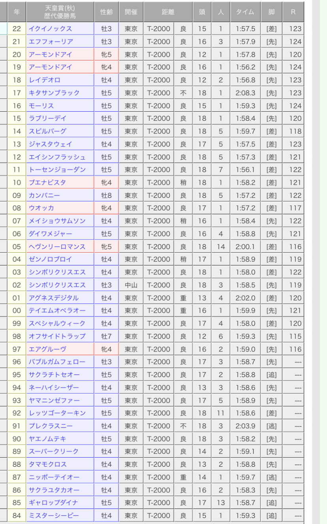Click the タマモクロス link
This screenshot has width=327, height=524.
tap(48, 464)
